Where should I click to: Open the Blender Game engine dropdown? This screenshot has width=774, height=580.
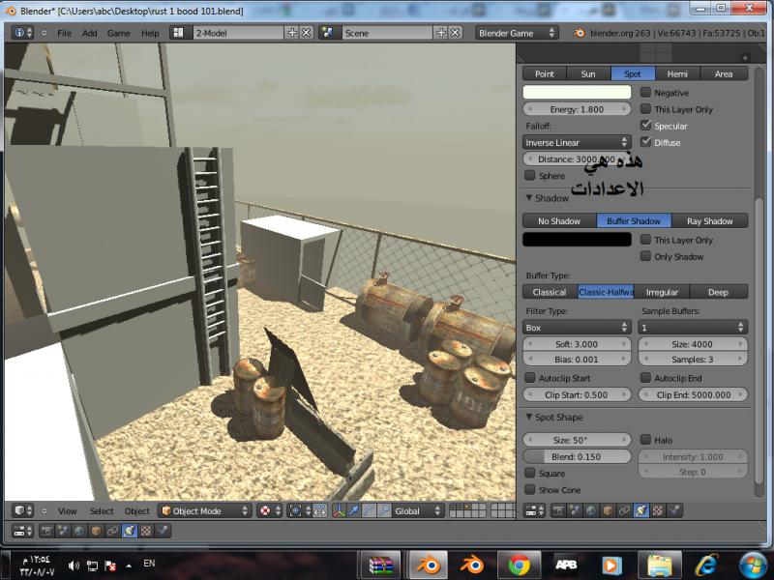(x=517, y=33)
